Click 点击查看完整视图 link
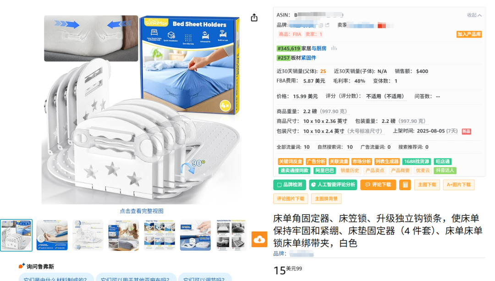 click(x=142, y=211)
